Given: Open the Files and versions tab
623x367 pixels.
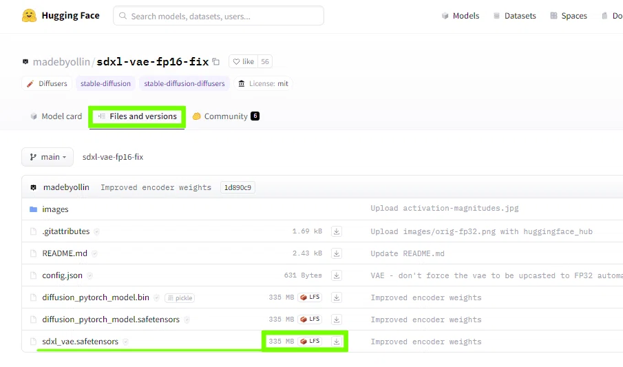Looking at the screenshot, I should tap(137, 116).
